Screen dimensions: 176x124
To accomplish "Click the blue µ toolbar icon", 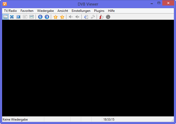I will 18,17.
